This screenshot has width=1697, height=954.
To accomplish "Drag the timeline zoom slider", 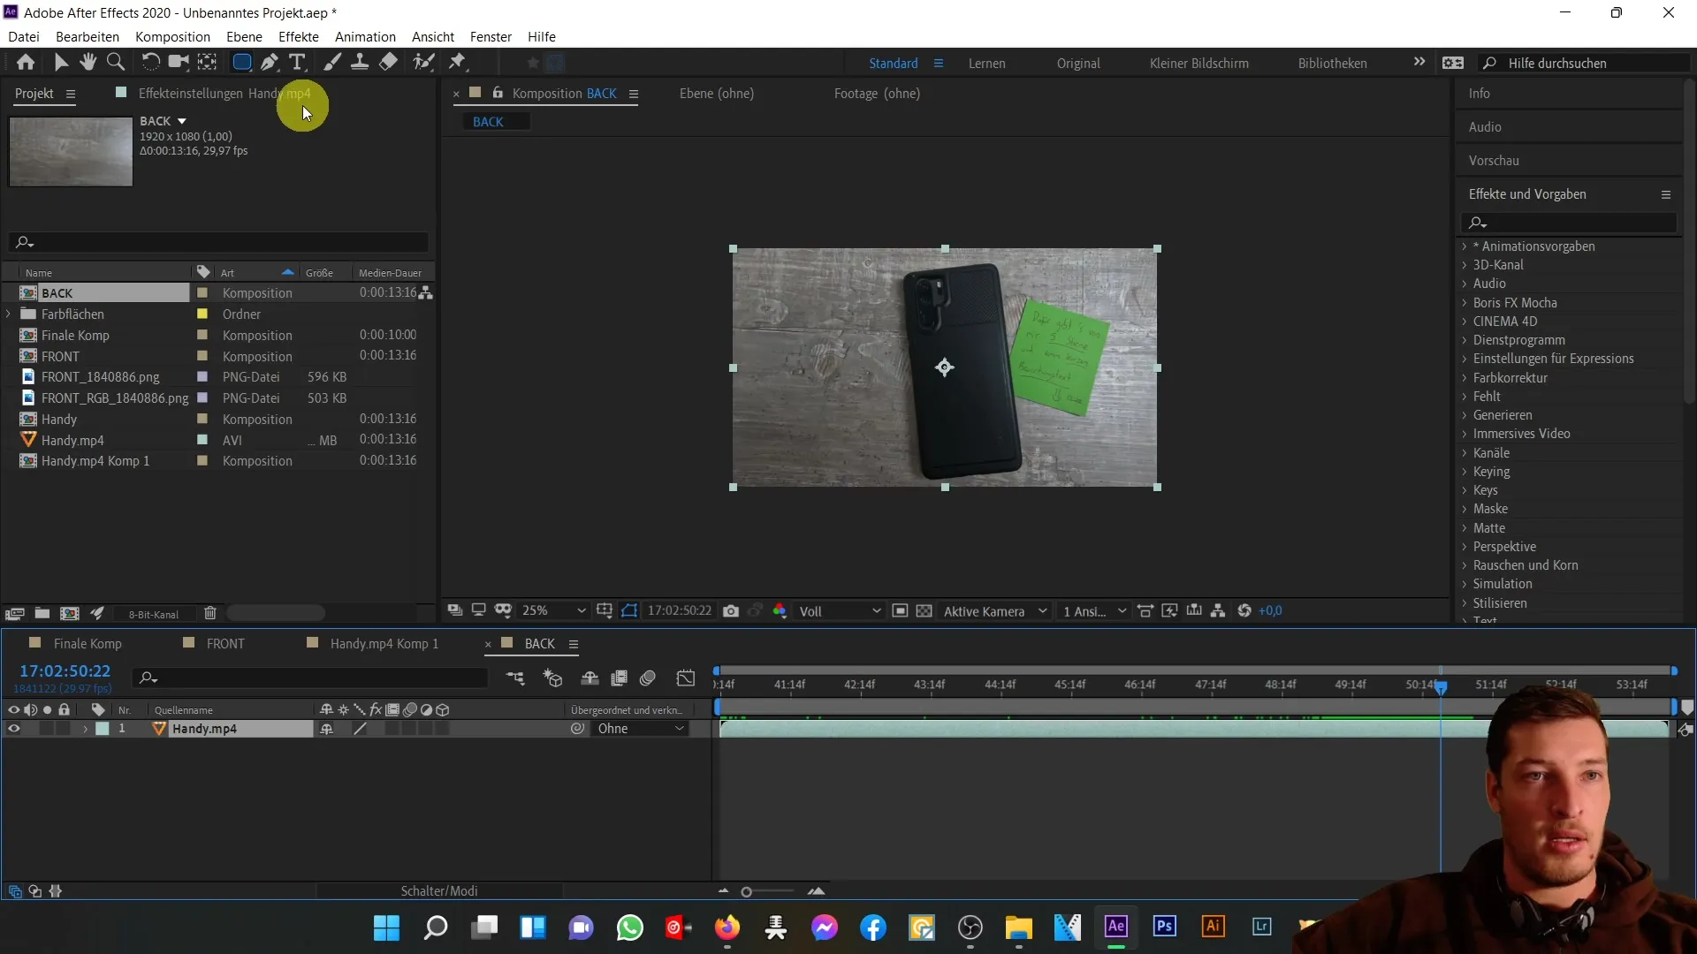I will pyautogui.click(x=747, y=890).
